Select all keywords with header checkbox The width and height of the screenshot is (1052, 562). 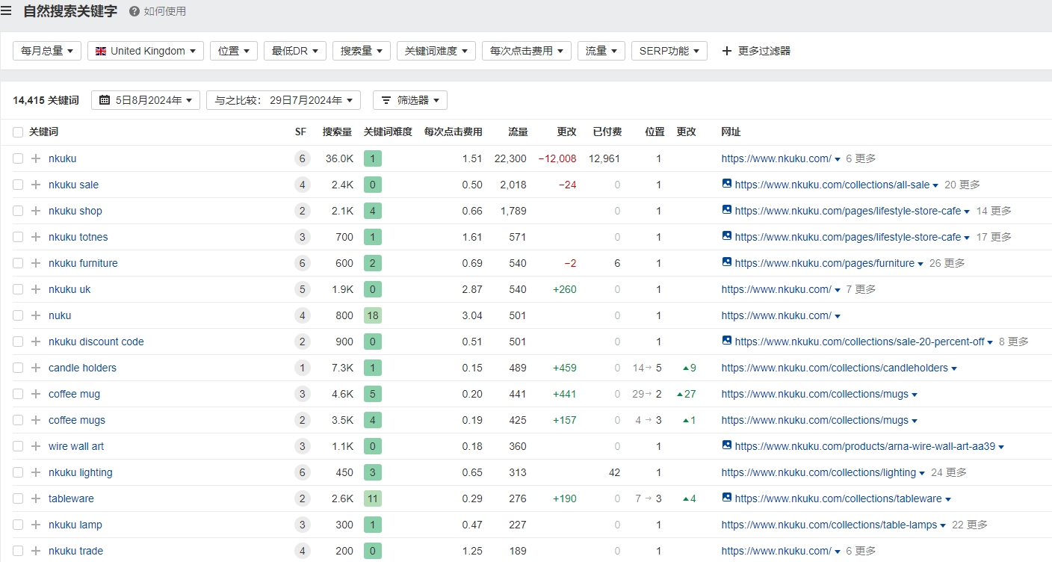coord(18,132)
